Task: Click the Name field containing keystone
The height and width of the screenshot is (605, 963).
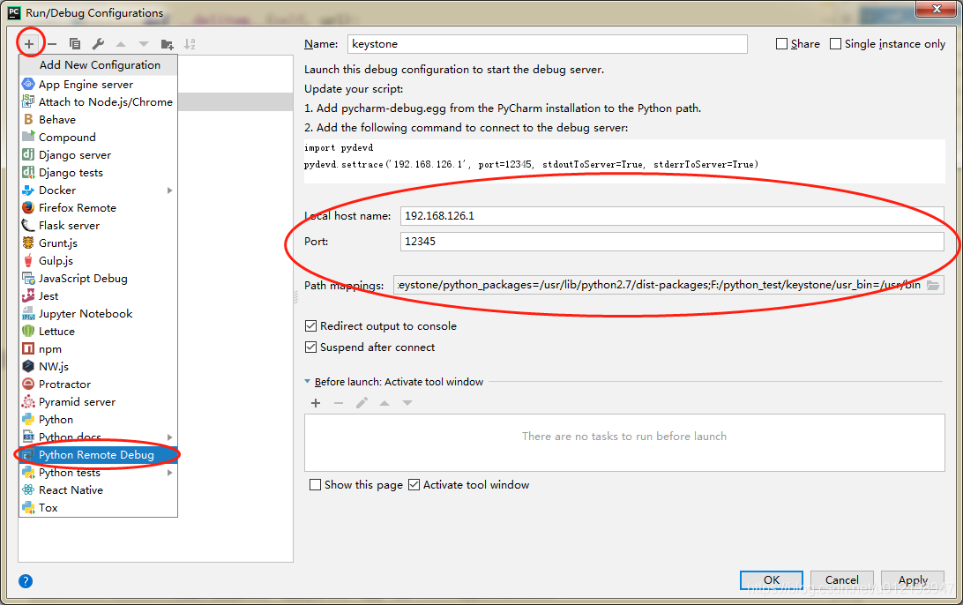Action: (548, 43)
